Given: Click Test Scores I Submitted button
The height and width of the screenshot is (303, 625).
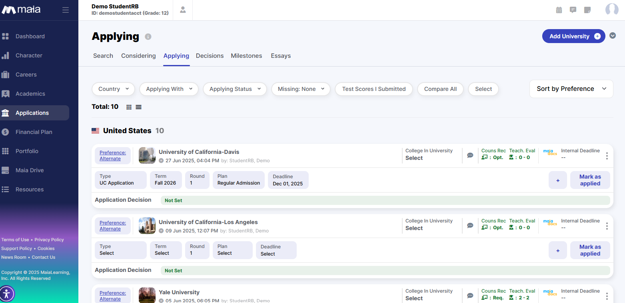Looking at the screenshot, I should (374, 89).
